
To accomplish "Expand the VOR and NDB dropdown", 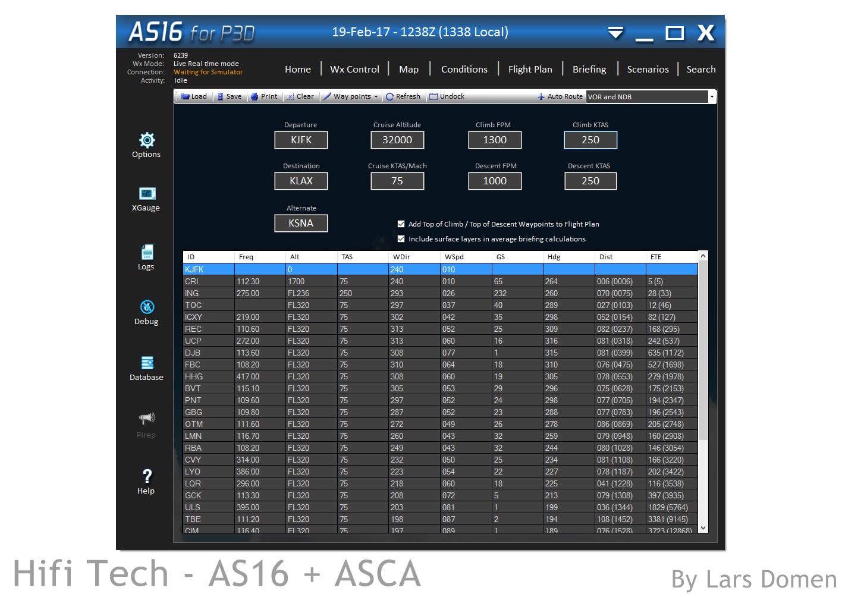I will (x=711, y=96).
